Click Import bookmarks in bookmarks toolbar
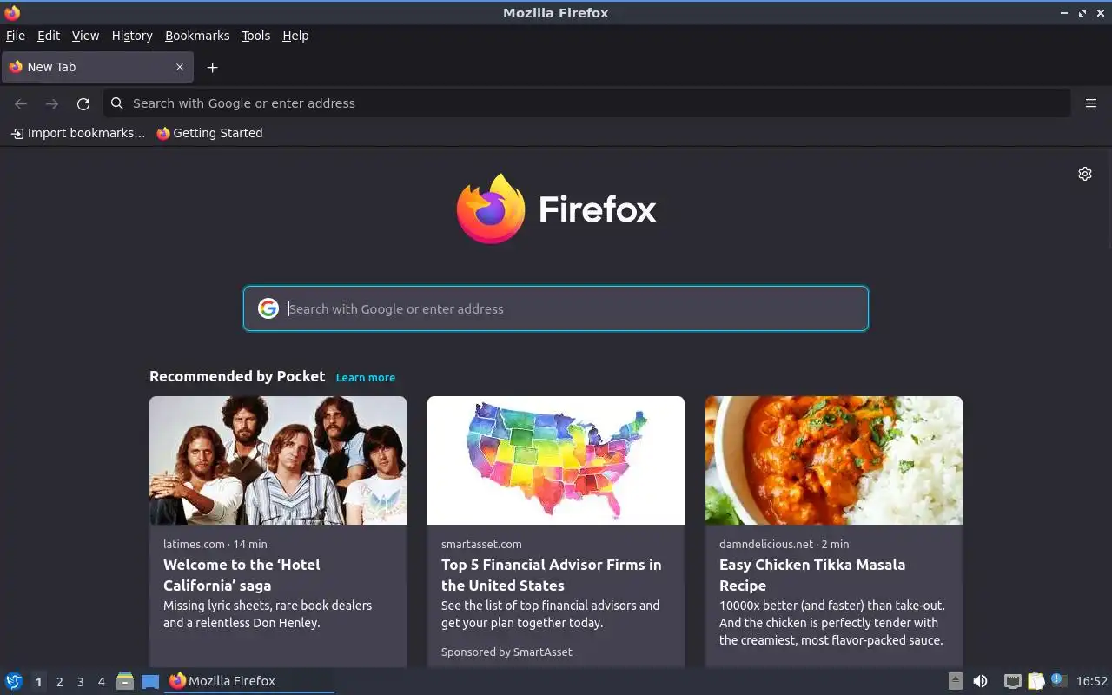This screenshot has width=1112, height=695. point(78,133)
